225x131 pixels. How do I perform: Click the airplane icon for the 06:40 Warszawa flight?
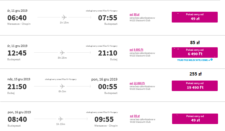64,17
